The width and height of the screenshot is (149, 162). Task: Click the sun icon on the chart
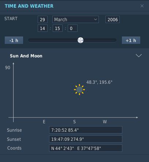pyautogui.click(x=79, y=90)
